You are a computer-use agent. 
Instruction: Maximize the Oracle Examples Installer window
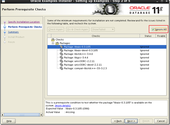[162, 1]
